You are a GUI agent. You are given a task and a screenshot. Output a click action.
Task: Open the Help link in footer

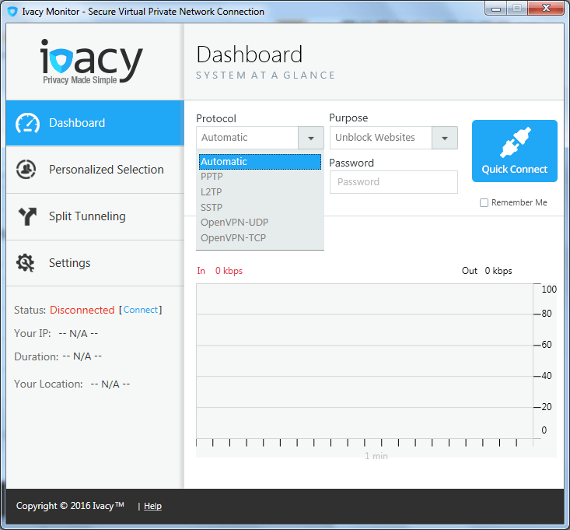pos(152,506)
